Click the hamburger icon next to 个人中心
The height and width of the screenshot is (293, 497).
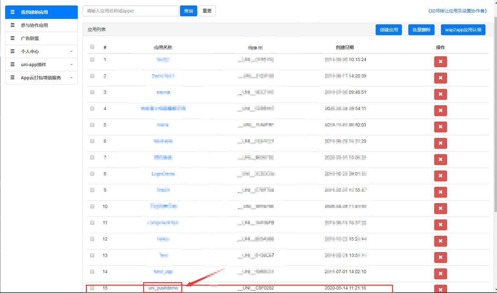pos(12,51)
